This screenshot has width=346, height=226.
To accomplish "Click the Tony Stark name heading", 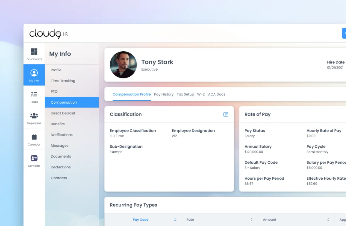I will coord(157,62).
